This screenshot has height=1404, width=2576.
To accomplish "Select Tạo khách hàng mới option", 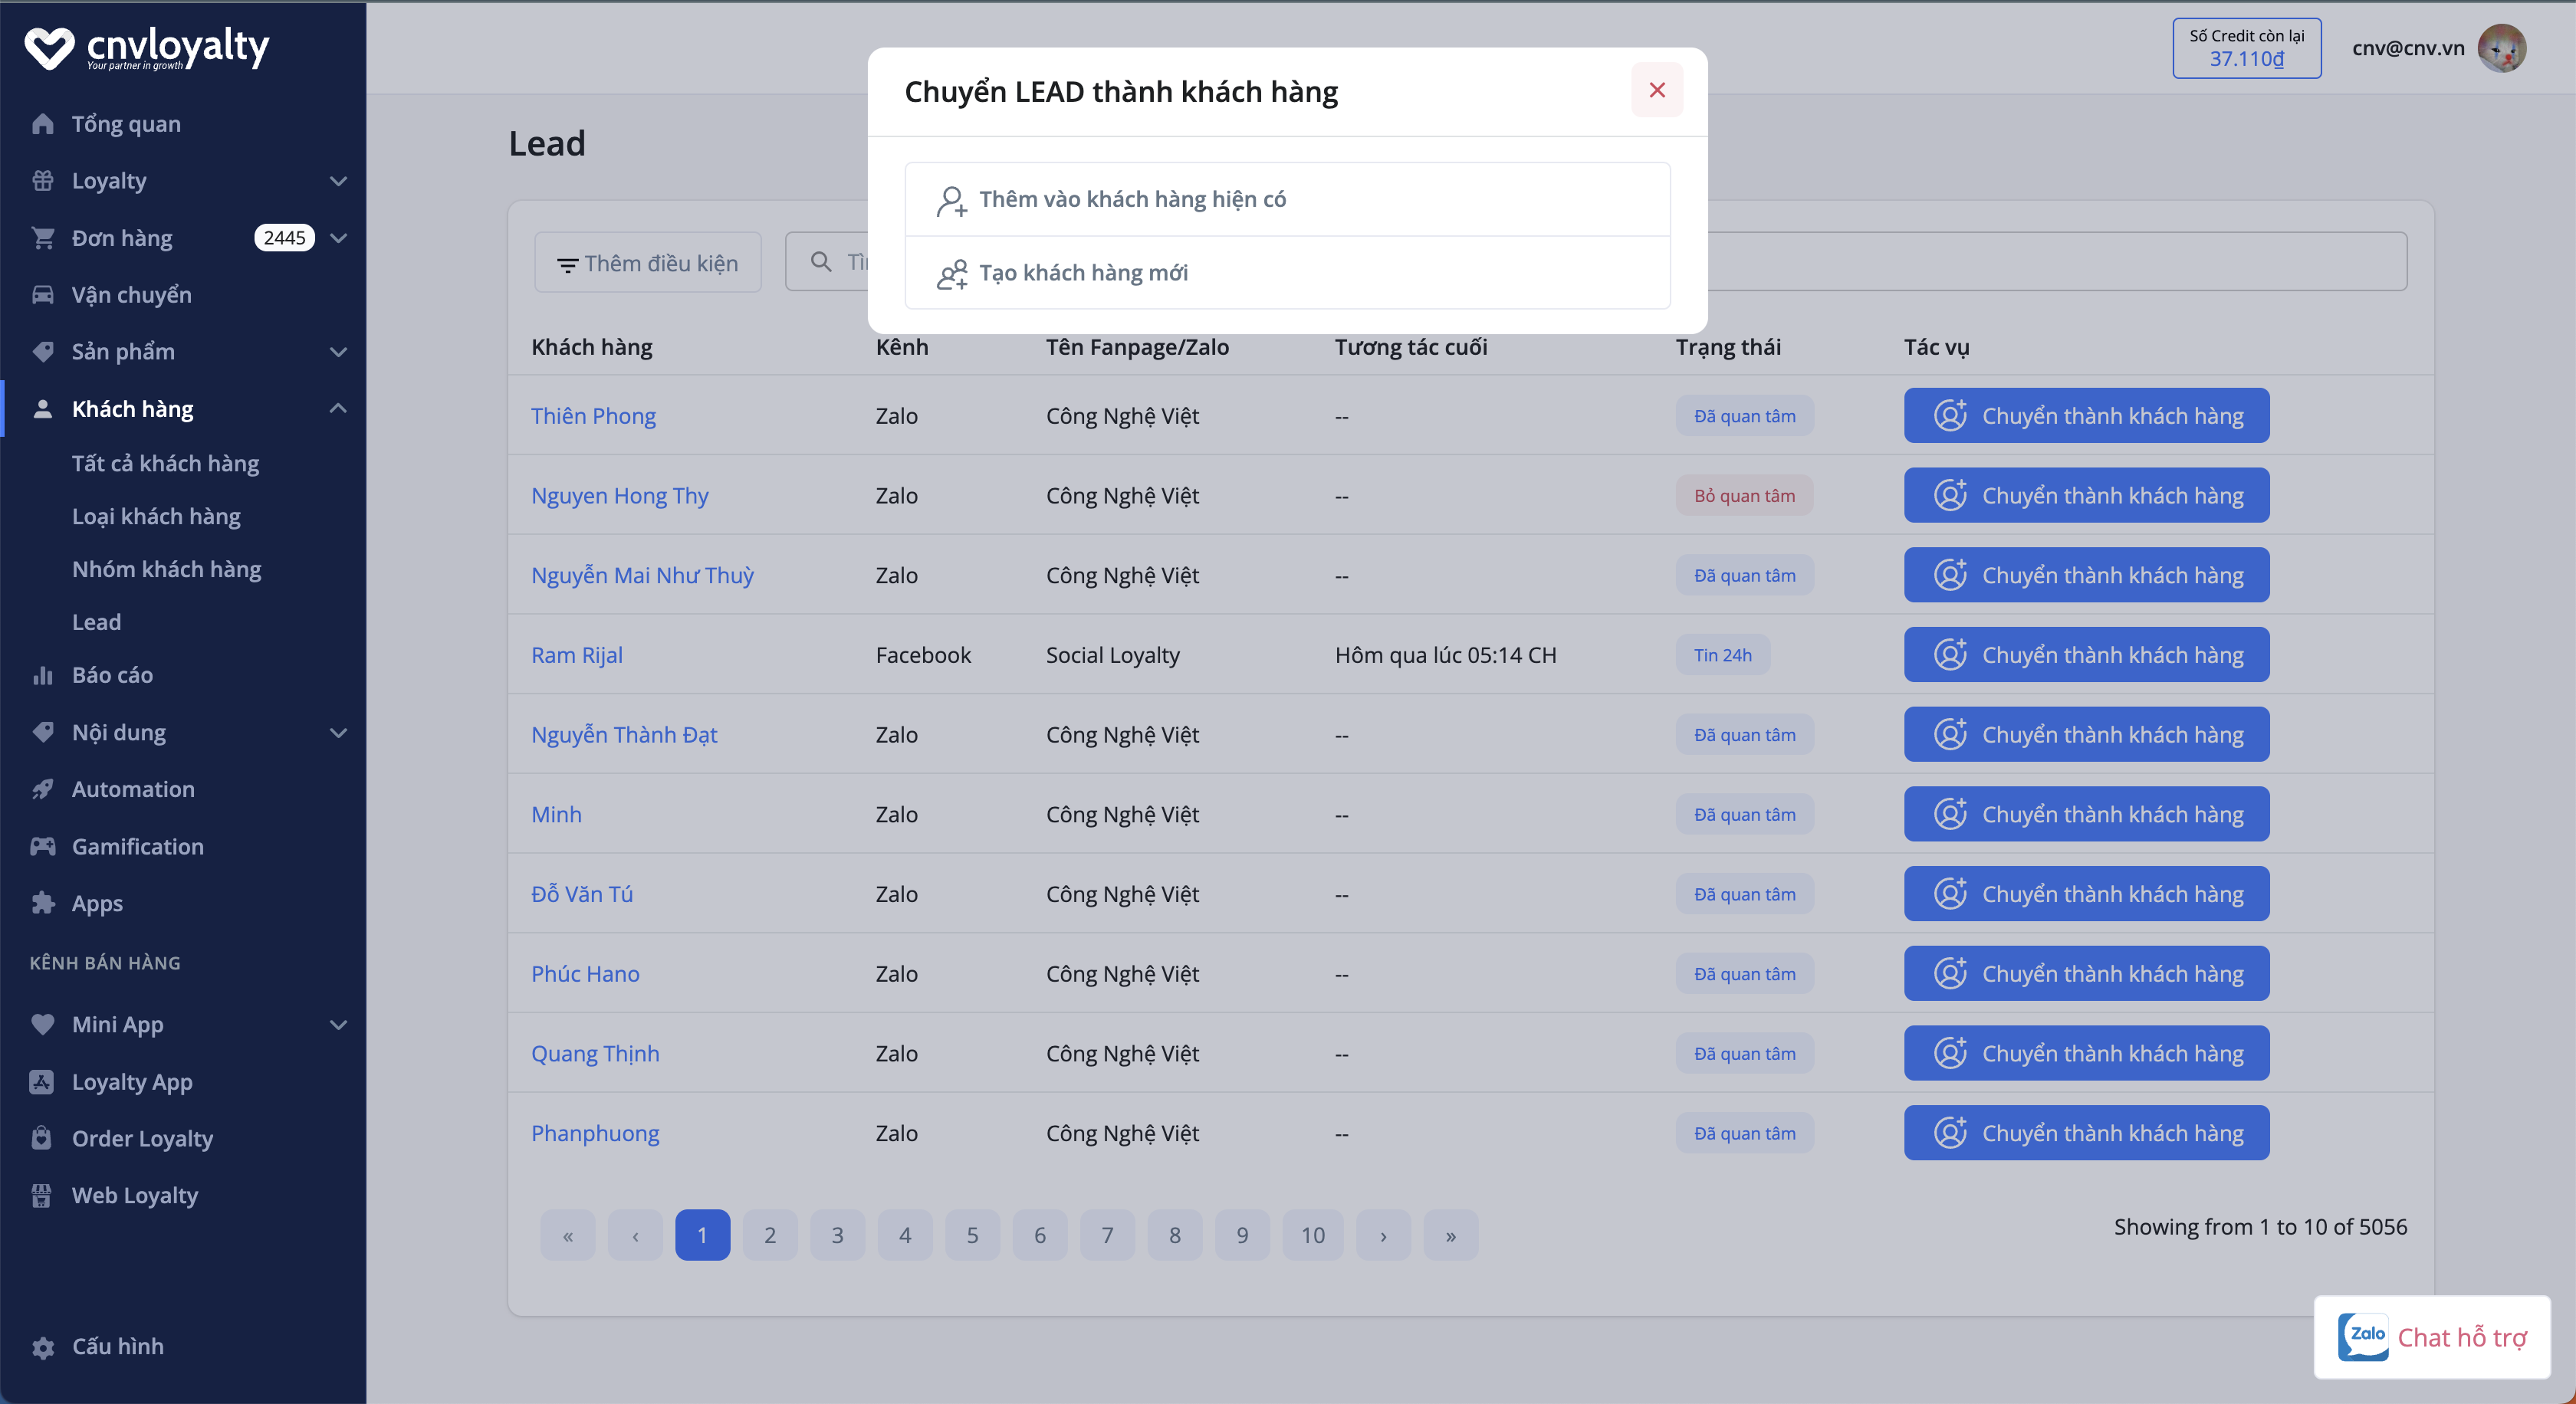I will point(1083,273).
